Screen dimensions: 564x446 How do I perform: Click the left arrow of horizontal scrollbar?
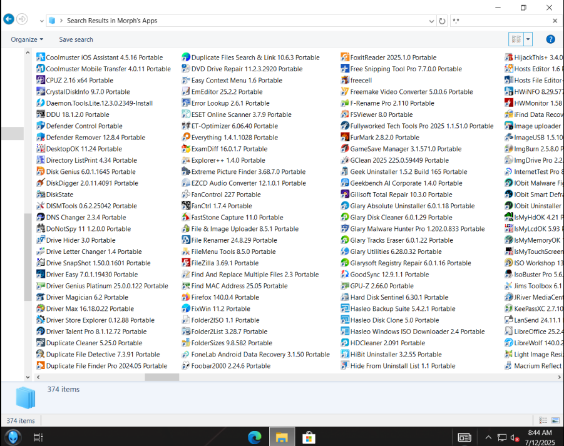[x=38, y=377]
